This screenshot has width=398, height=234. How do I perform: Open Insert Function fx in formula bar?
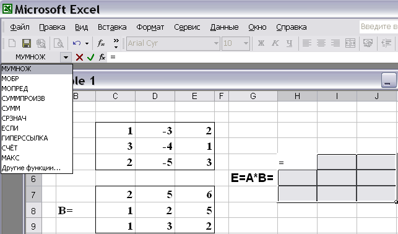[102, 58]
